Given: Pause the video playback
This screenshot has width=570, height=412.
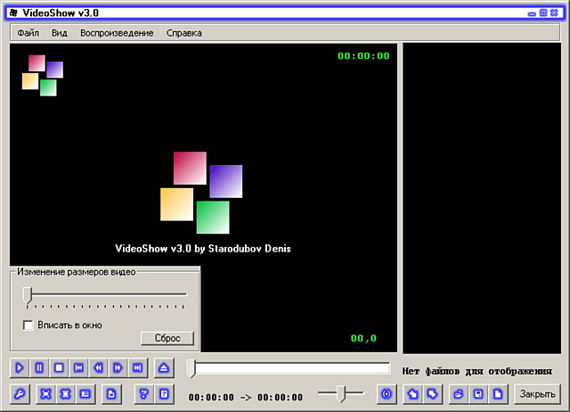Looking at the screenshot, I should pyautogui.click(x=39, y=367).
